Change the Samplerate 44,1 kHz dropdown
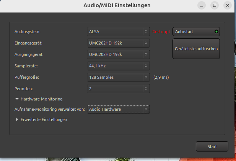This screenshot has width=236, height=161. 119,66
